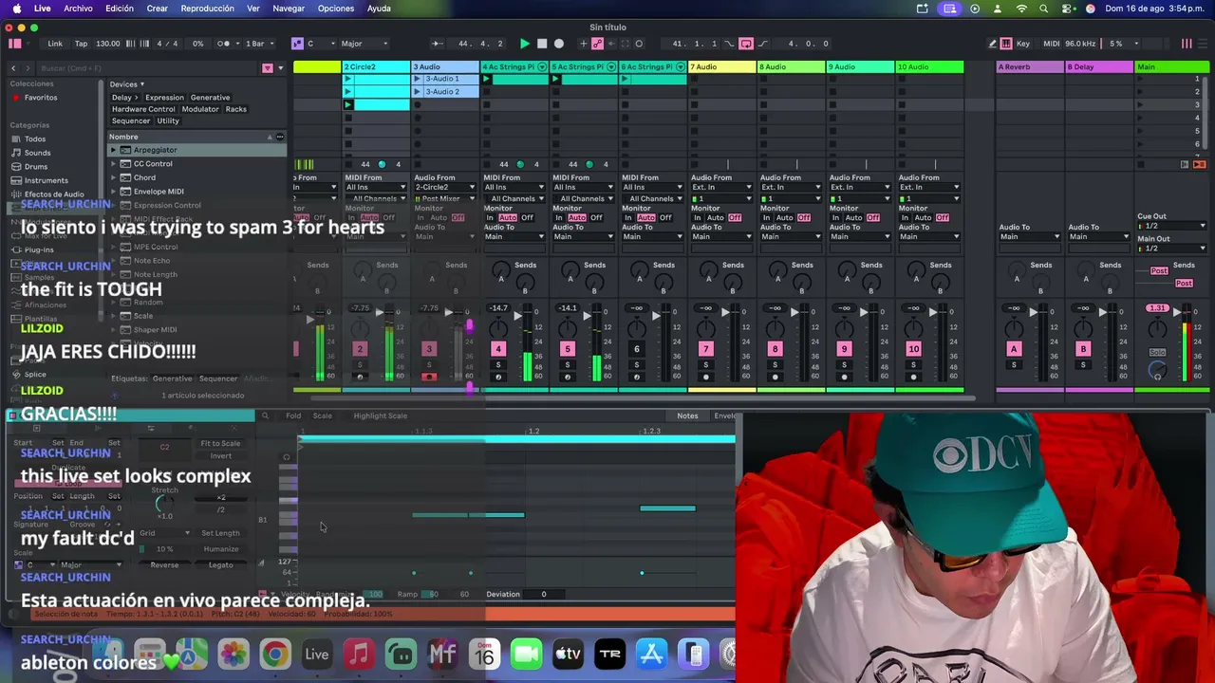
Task: Click track 7 volume fader handle
Action: [727, 312]
